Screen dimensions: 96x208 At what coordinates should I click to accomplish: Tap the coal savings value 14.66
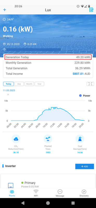click(80, 152)
